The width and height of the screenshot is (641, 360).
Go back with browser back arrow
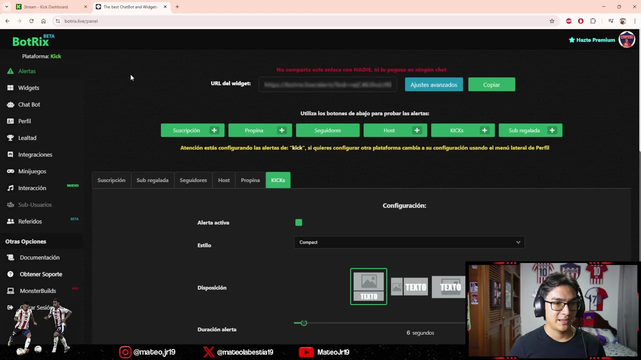click(7, 21)
